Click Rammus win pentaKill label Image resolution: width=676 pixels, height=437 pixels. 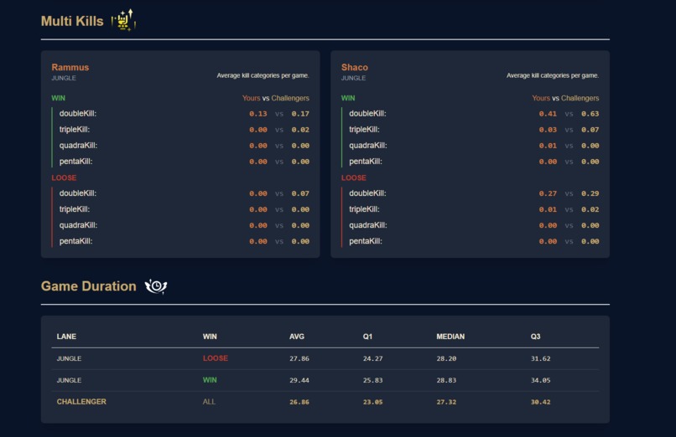click(x=75, y=162)
